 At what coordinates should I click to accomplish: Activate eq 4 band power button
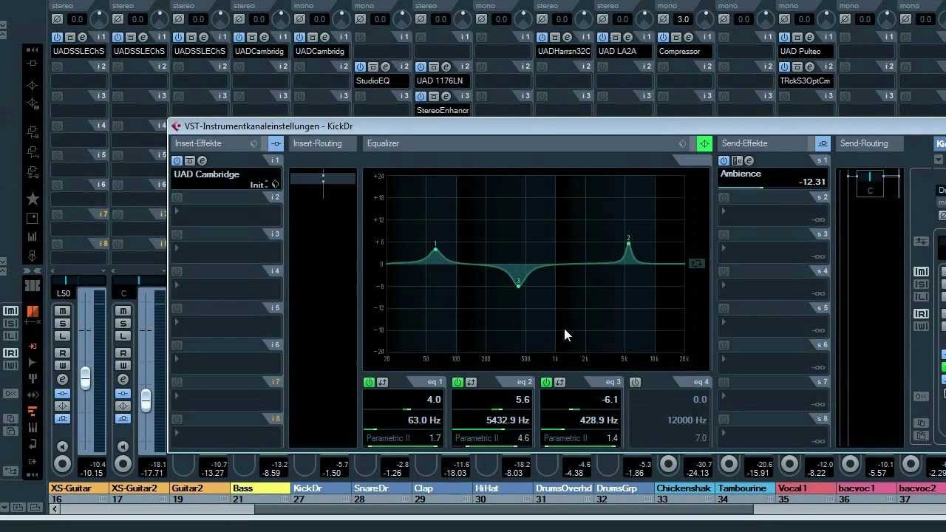(635, 382)
